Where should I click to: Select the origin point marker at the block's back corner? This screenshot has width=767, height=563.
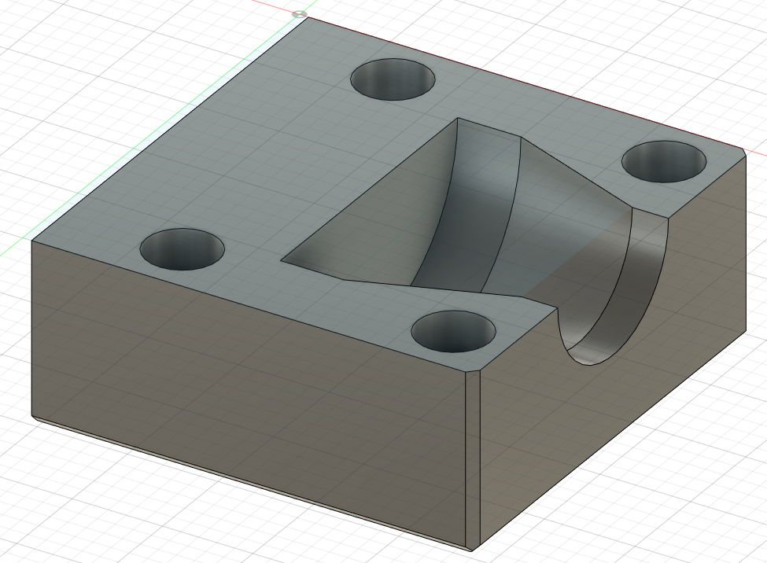tap(300, 14)
